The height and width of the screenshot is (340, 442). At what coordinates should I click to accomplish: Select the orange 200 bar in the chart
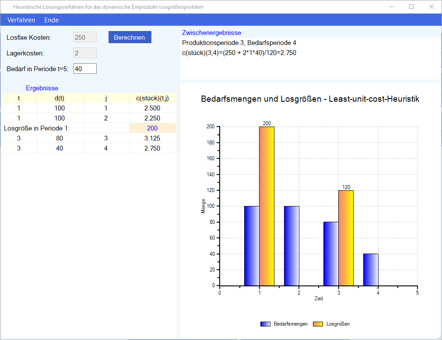267,206
